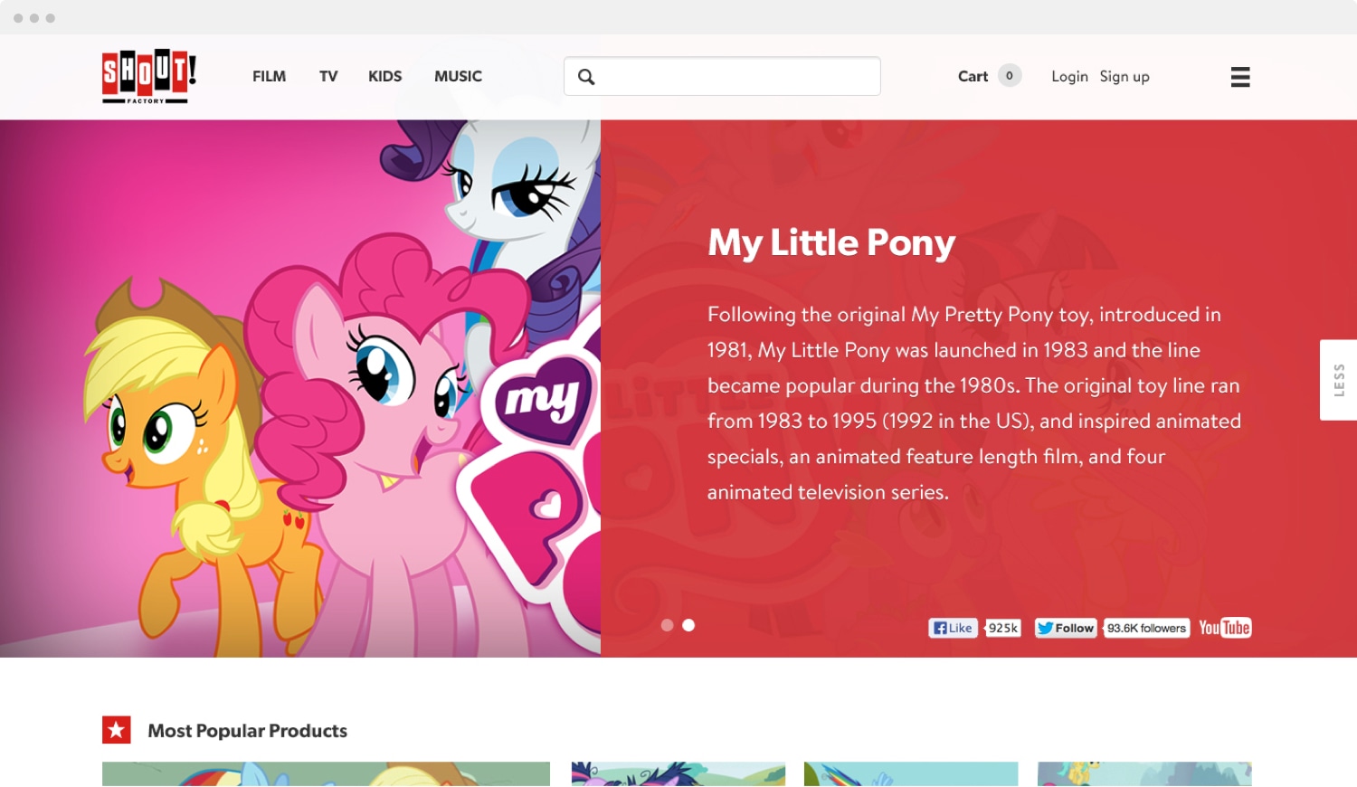Click the Most Popular Products heading
The width and height of the screenshot is (1357, 787).
247,731
